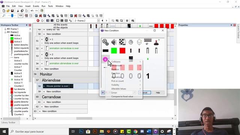Click event 52 animation cerrandose is over
The image size is (240, 135).
[64, 48]
